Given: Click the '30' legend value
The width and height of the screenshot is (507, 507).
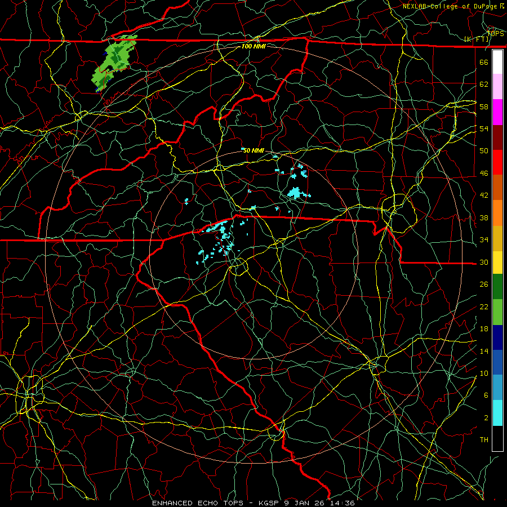Looking at the screenshot, I should pyautogui.click(x=484, y=262).
